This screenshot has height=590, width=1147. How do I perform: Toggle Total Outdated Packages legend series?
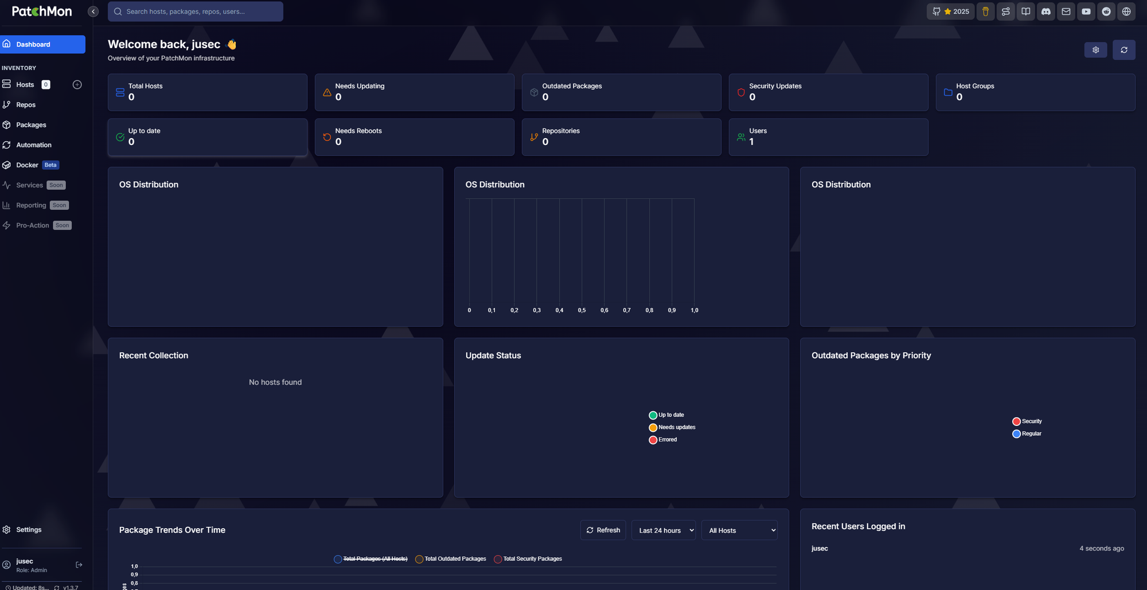coord(451,559)
